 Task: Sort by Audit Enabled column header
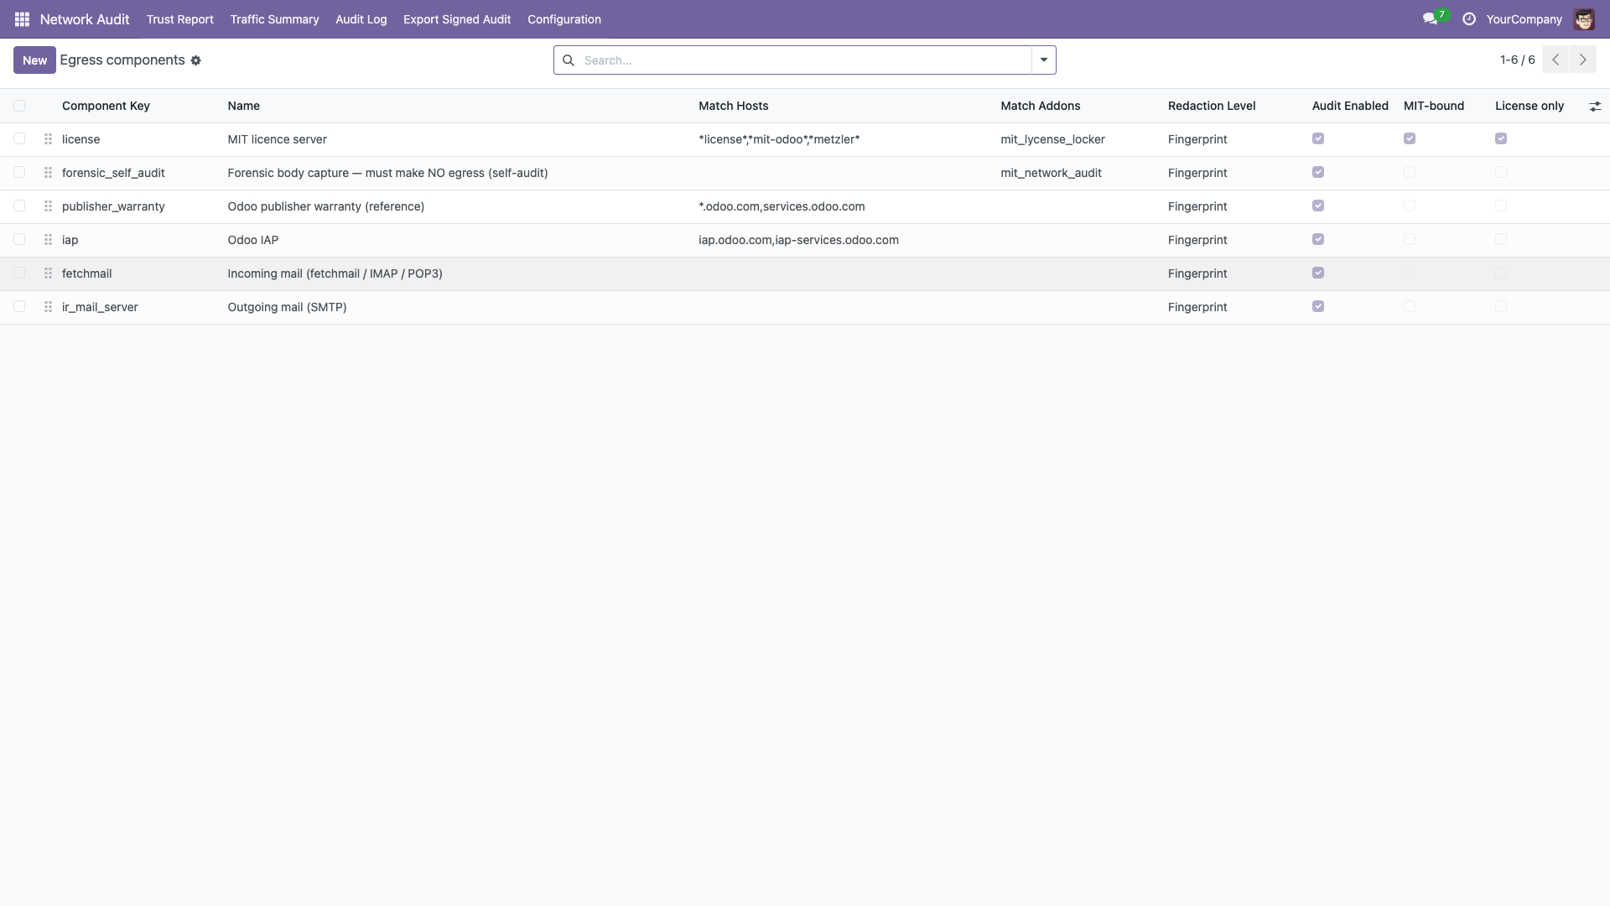coord(1350,106)
